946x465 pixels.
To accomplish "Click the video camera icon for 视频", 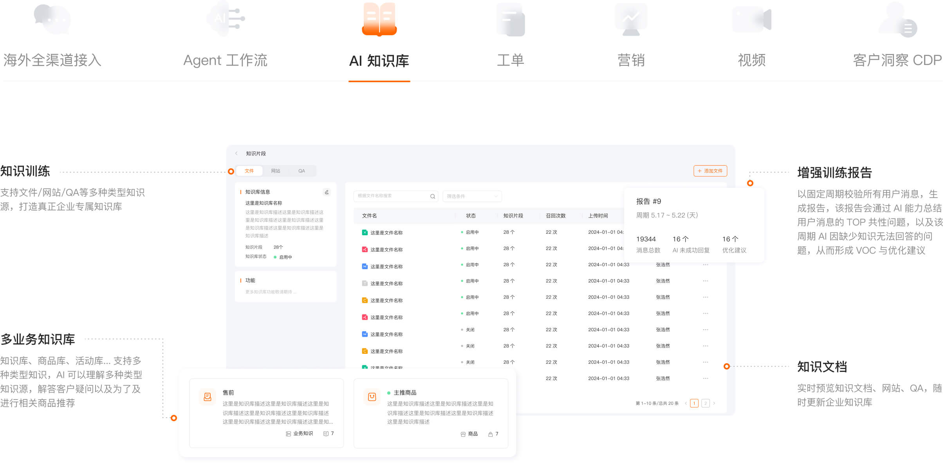I will [751, 20].
